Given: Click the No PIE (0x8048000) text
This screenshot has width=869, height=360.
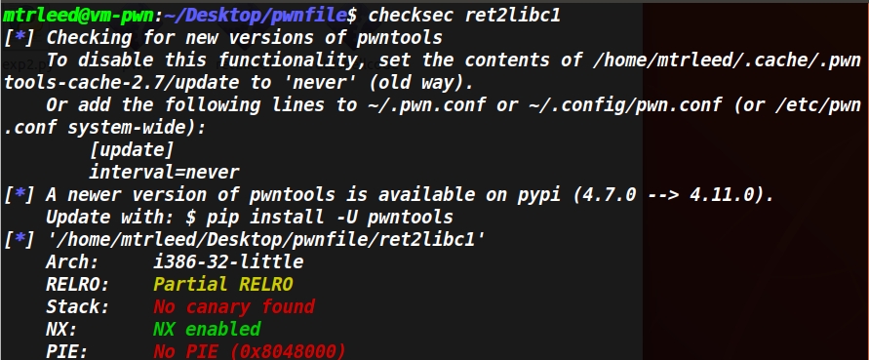Looking at the screenshot, I should click(x=250, y=351).
